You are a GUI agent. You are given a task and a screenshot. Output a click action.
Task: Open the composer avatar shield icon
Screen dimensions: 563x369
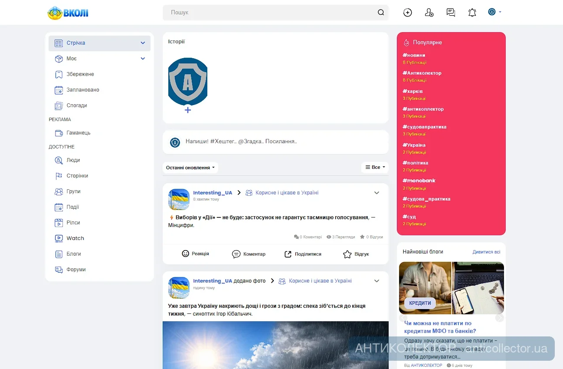tap(175, 142)
